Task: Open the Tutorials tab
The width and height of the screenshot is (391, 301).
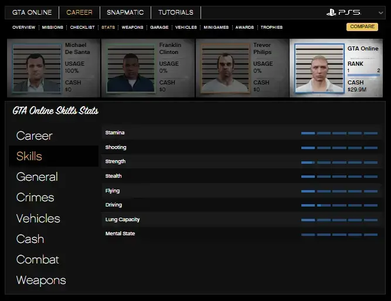Action: coord(175,12)
